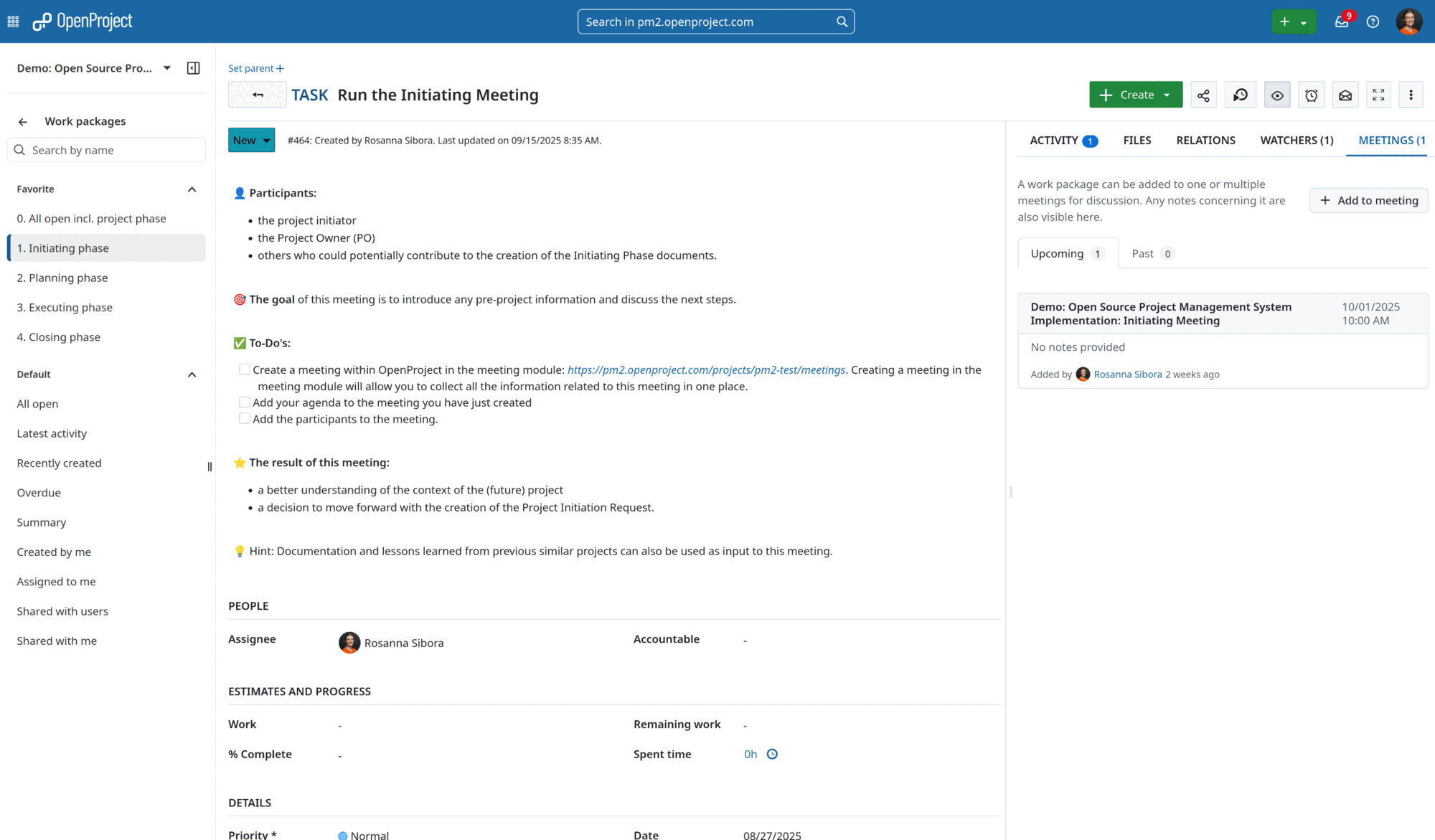Open the Set parent link

(x=255, y=67)
